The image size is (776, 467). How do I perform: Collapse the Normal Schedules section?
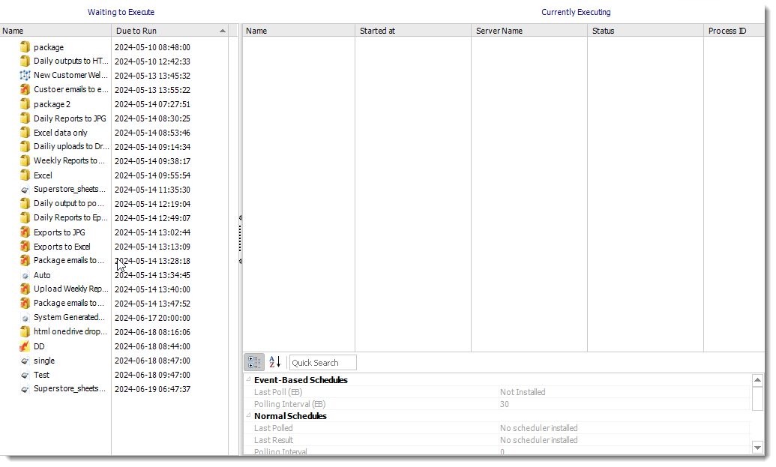point(247,416)
